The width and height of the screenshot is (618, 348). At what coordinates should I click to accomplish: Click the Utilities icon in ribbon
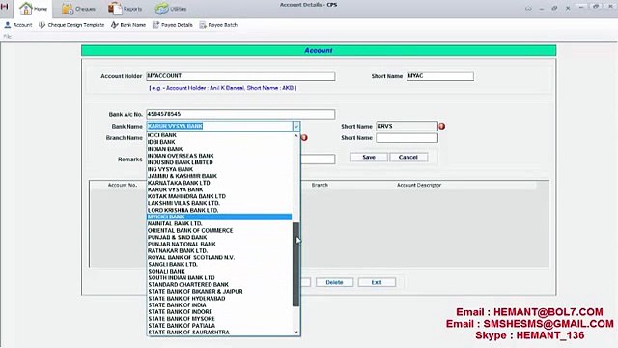click(x=161, y=9)
